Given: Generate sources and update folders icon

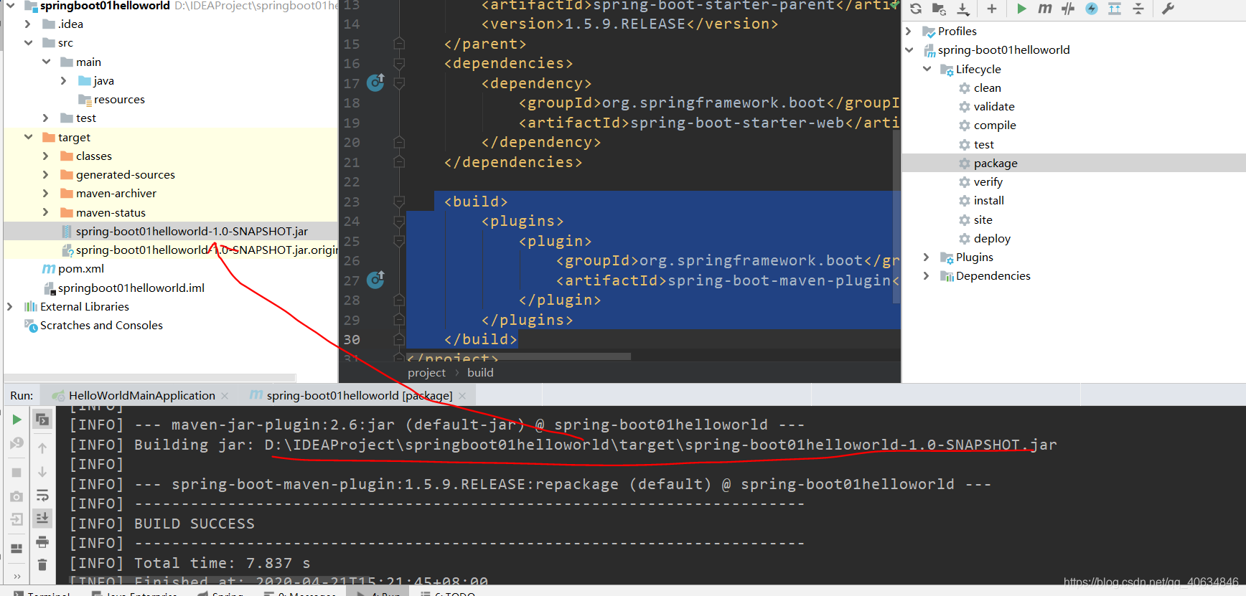Looking at the screenshot, I should [939, 9].
